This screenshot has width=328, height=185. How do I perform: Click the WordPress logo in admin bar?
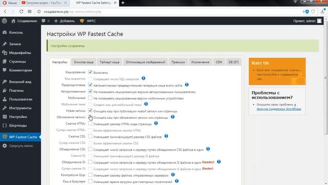5,21
